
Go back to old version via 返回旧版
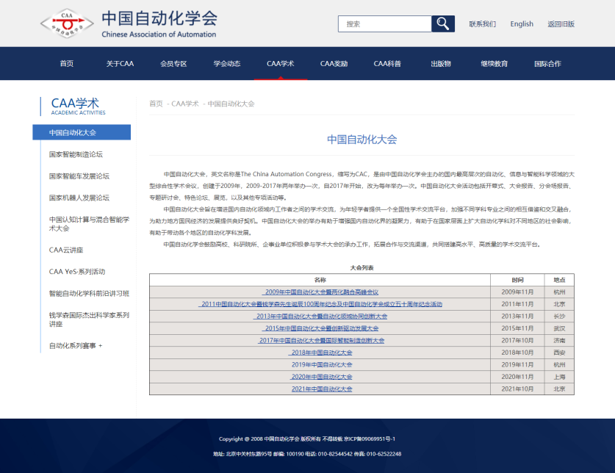click(x=561, y=24)
